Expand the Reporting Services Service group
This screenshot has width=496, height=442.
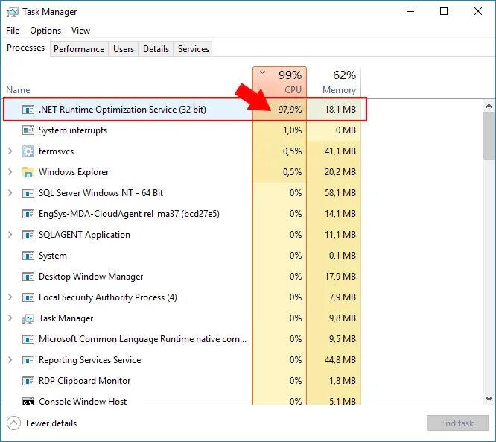pyautogui.click(x=10, y=360)
